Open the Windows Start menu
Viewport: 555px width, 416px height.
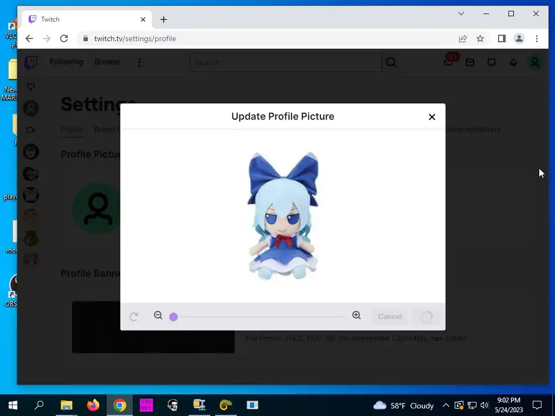tap(13, 405)
